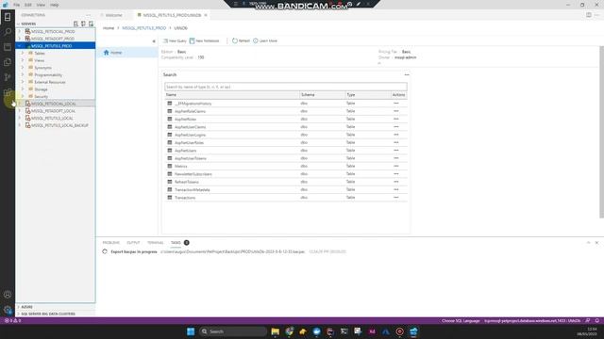Screen dimensions: 604x339
Task: Close the bottom panel
Action: pos(596,243)
